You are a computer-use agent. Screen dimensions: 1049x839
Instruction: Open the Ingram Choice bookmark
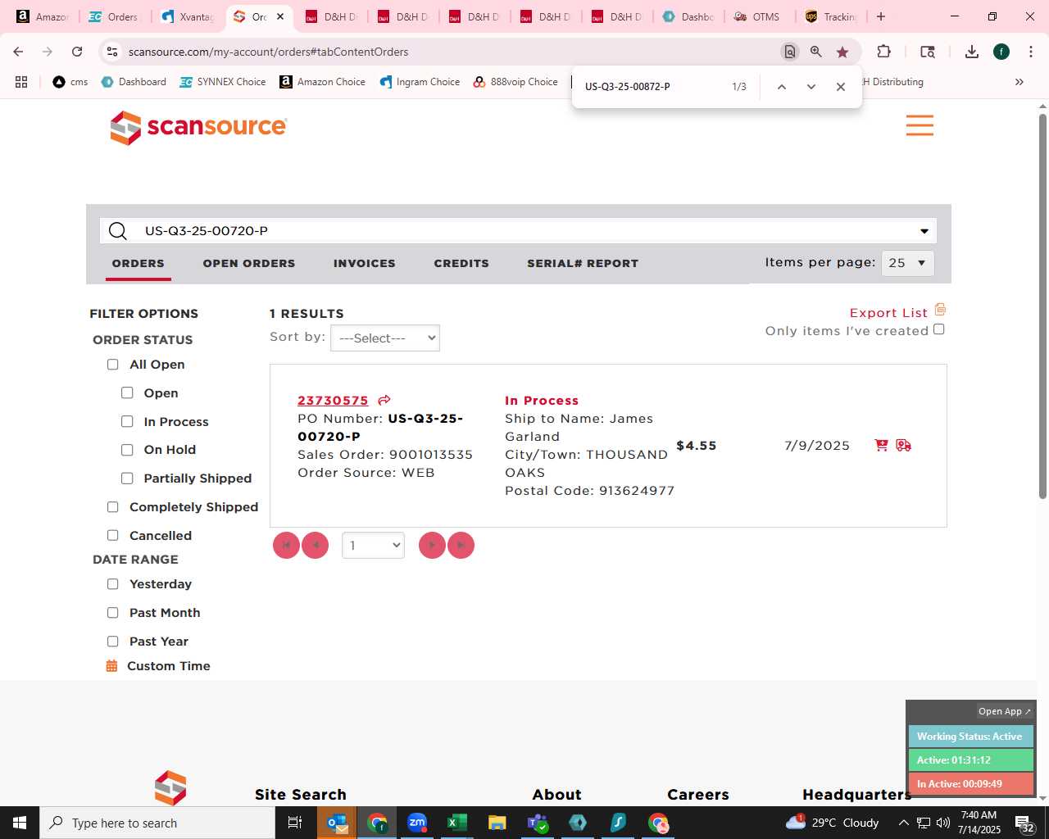pos(420,82)
